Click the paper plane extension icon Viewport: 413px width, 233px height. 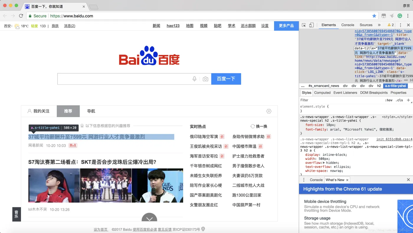[392, 16]
